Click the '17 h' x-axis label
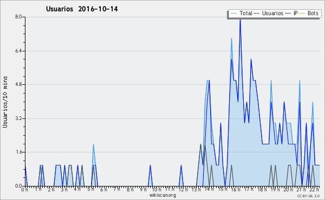The width and height of the screenshot is (325, 200). [249, 189]
